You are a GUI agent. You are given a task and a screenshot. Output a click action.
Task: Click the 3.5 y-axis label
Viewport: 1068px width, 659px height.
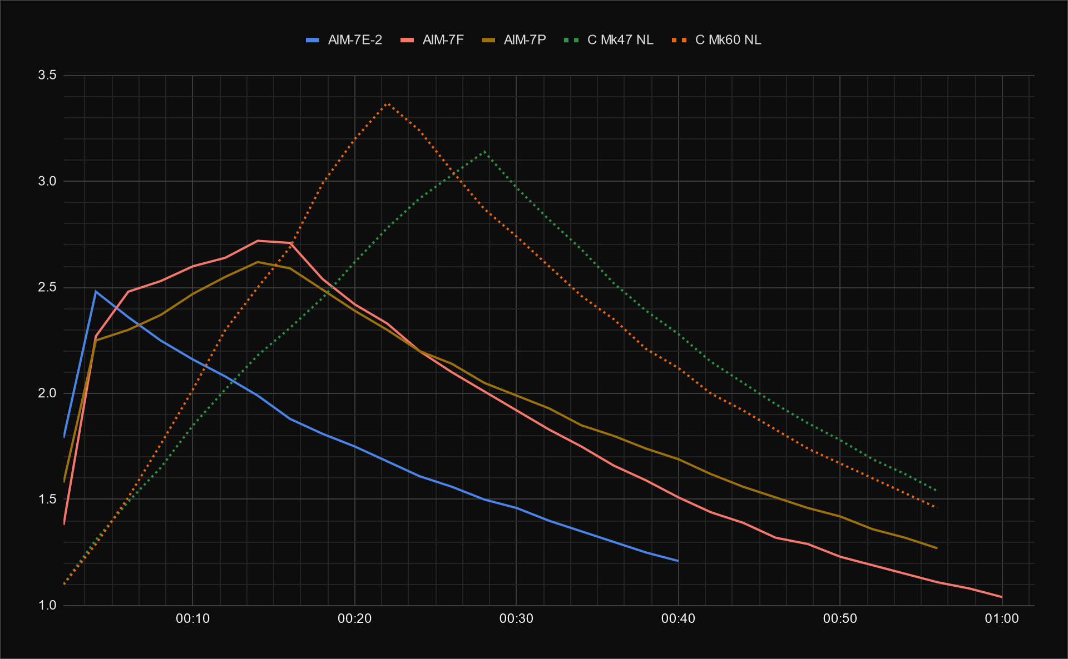(47, 75)
